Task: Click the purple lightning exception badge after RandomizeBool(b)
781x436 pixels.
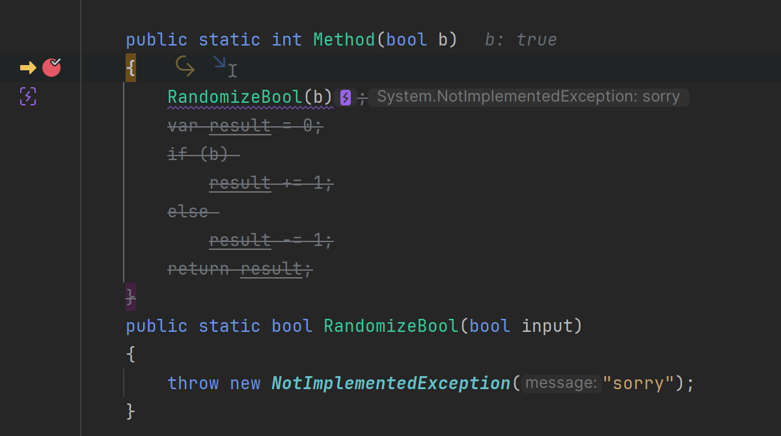Action: [346, 98]
